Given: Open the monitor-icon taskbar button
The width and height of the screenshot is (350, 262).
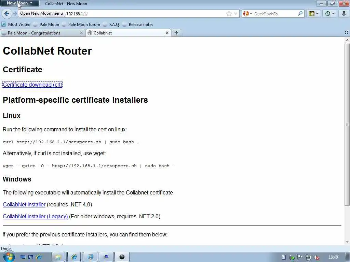Looking at the screenshot, I should click(x=90, y=257).
